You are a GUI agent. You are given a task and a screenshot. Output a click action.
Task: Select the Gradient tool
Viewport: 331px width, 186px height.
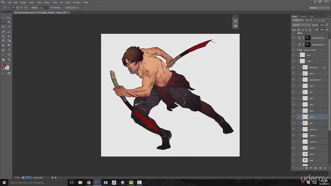(9, 41)
